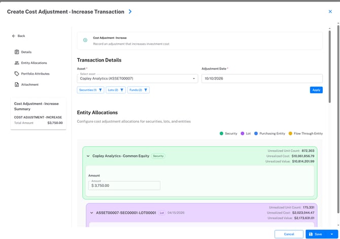Open the Securities (1) filter

click(x=90, y=90)
